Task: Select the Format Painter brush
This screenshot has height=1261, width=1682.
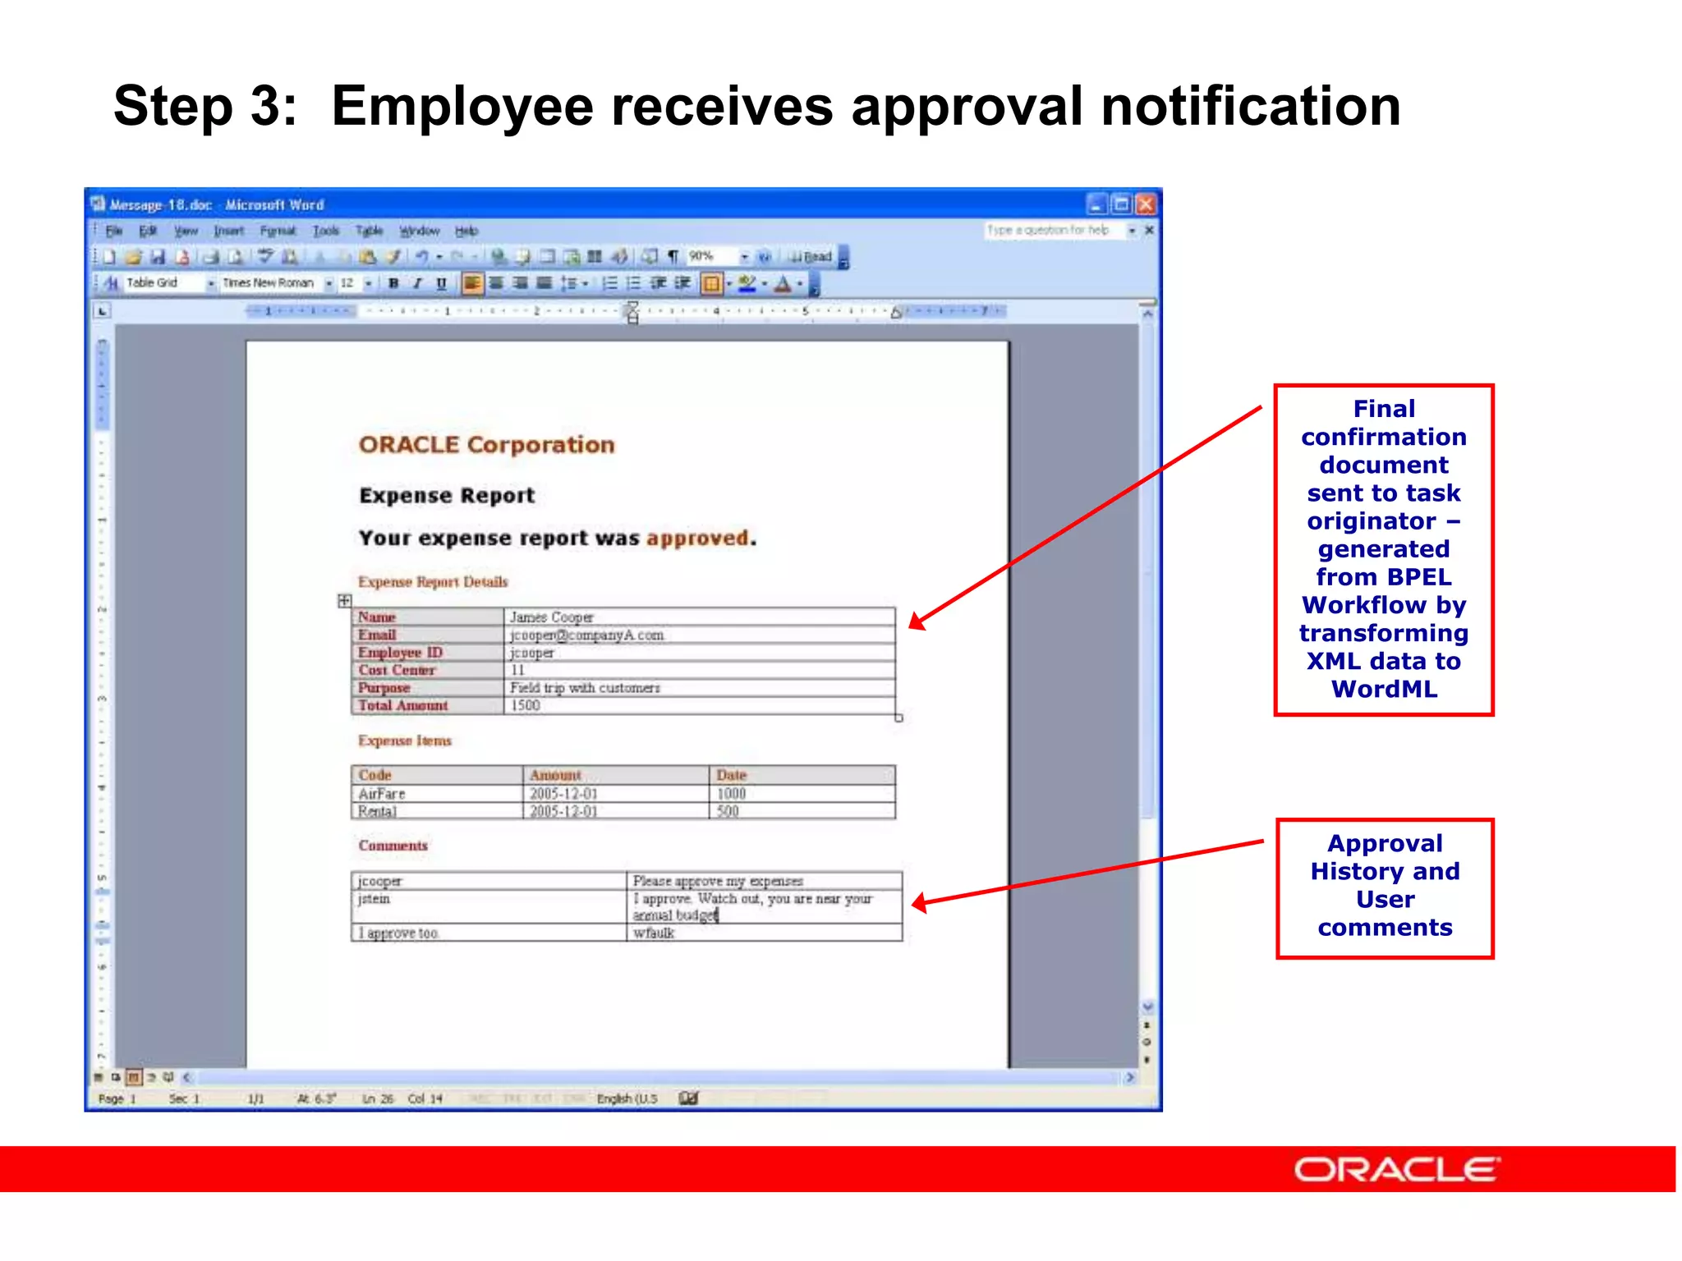Action: [393, 257]
